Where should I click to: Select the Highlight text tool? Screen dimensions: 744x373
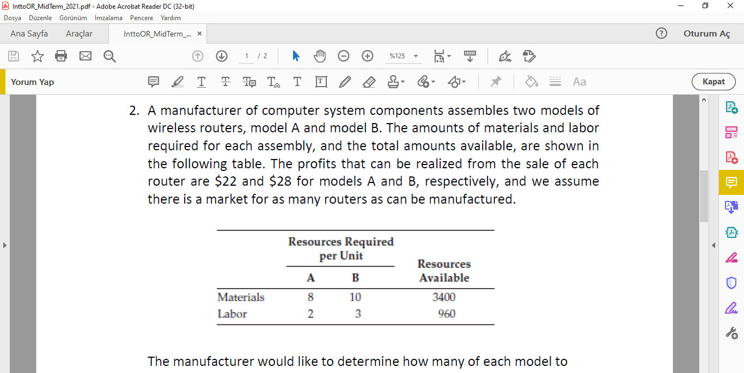pos(177,82)
